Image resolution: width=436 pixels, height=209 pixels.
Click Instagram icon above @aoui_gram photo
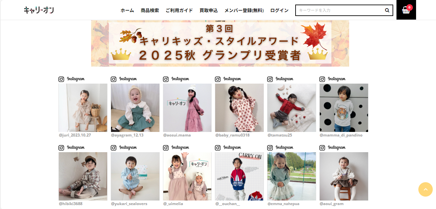coord(322,148)
